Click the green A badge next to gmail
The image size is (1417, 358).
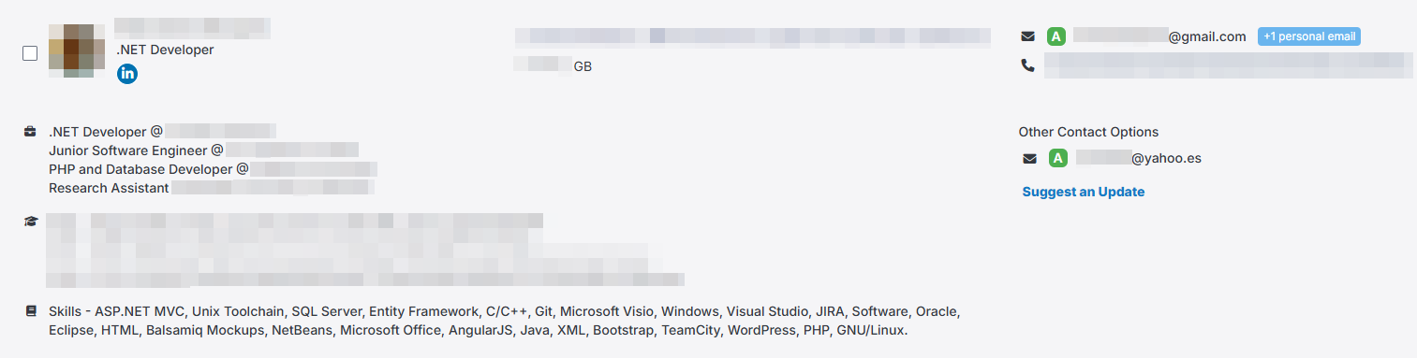pos(1056,36)
